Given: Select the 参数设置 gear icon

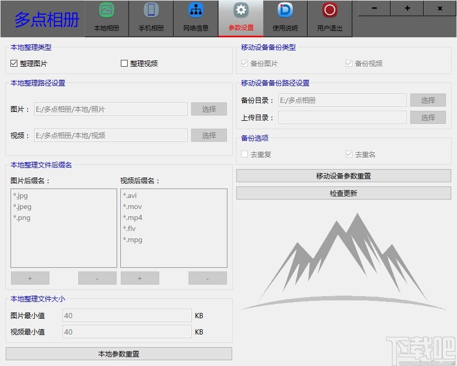Looking at the screenshot, I should tap(240, 16).
